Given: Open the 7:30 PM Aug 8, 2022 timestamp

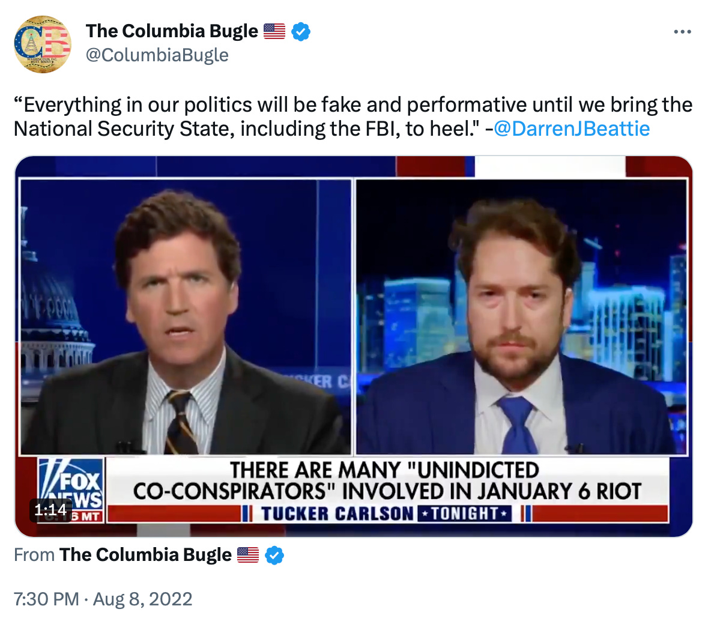Looking at the screenshot, I should [x=103, y=599].
